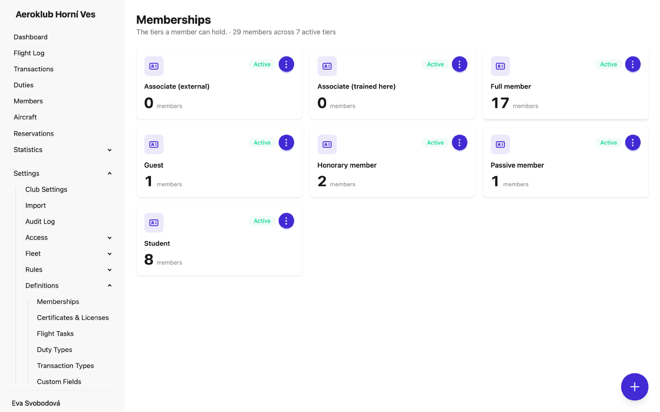The height and width of the screenshot is (412, 660).
Task: Open the Import settings page
Action: (36, 205)
